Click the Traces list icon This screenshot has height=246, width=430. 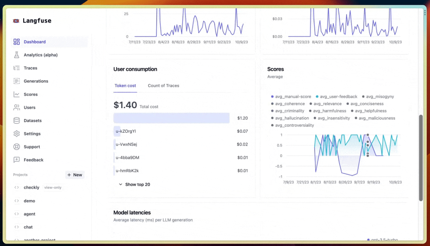16,68
